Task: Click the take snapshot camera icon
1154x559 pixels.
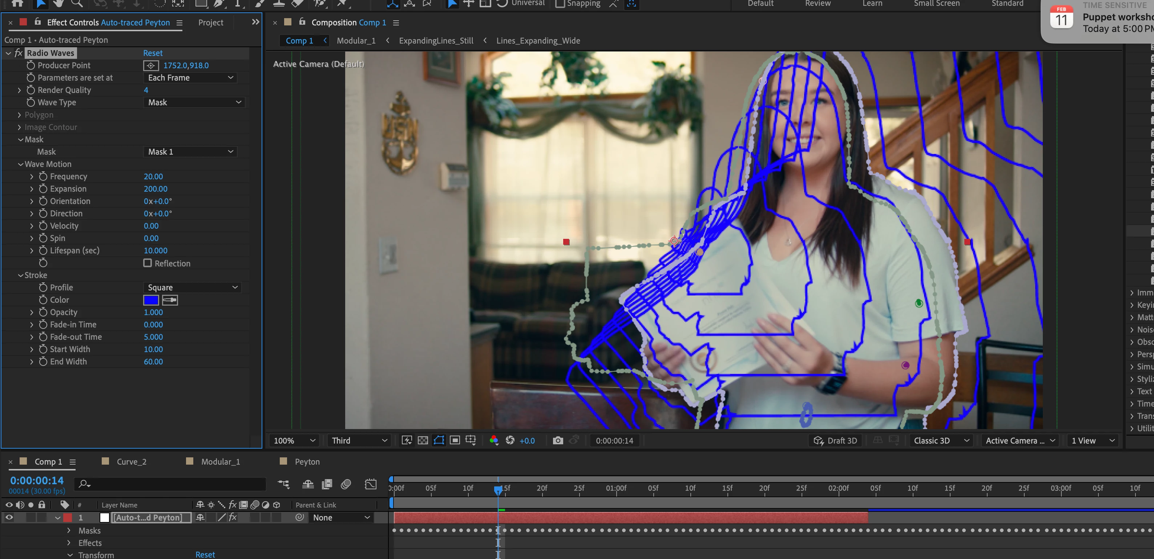Action: [x=557, y=440]
